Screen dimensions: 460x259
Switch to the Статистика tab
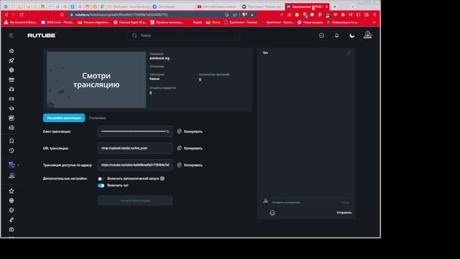97,118
